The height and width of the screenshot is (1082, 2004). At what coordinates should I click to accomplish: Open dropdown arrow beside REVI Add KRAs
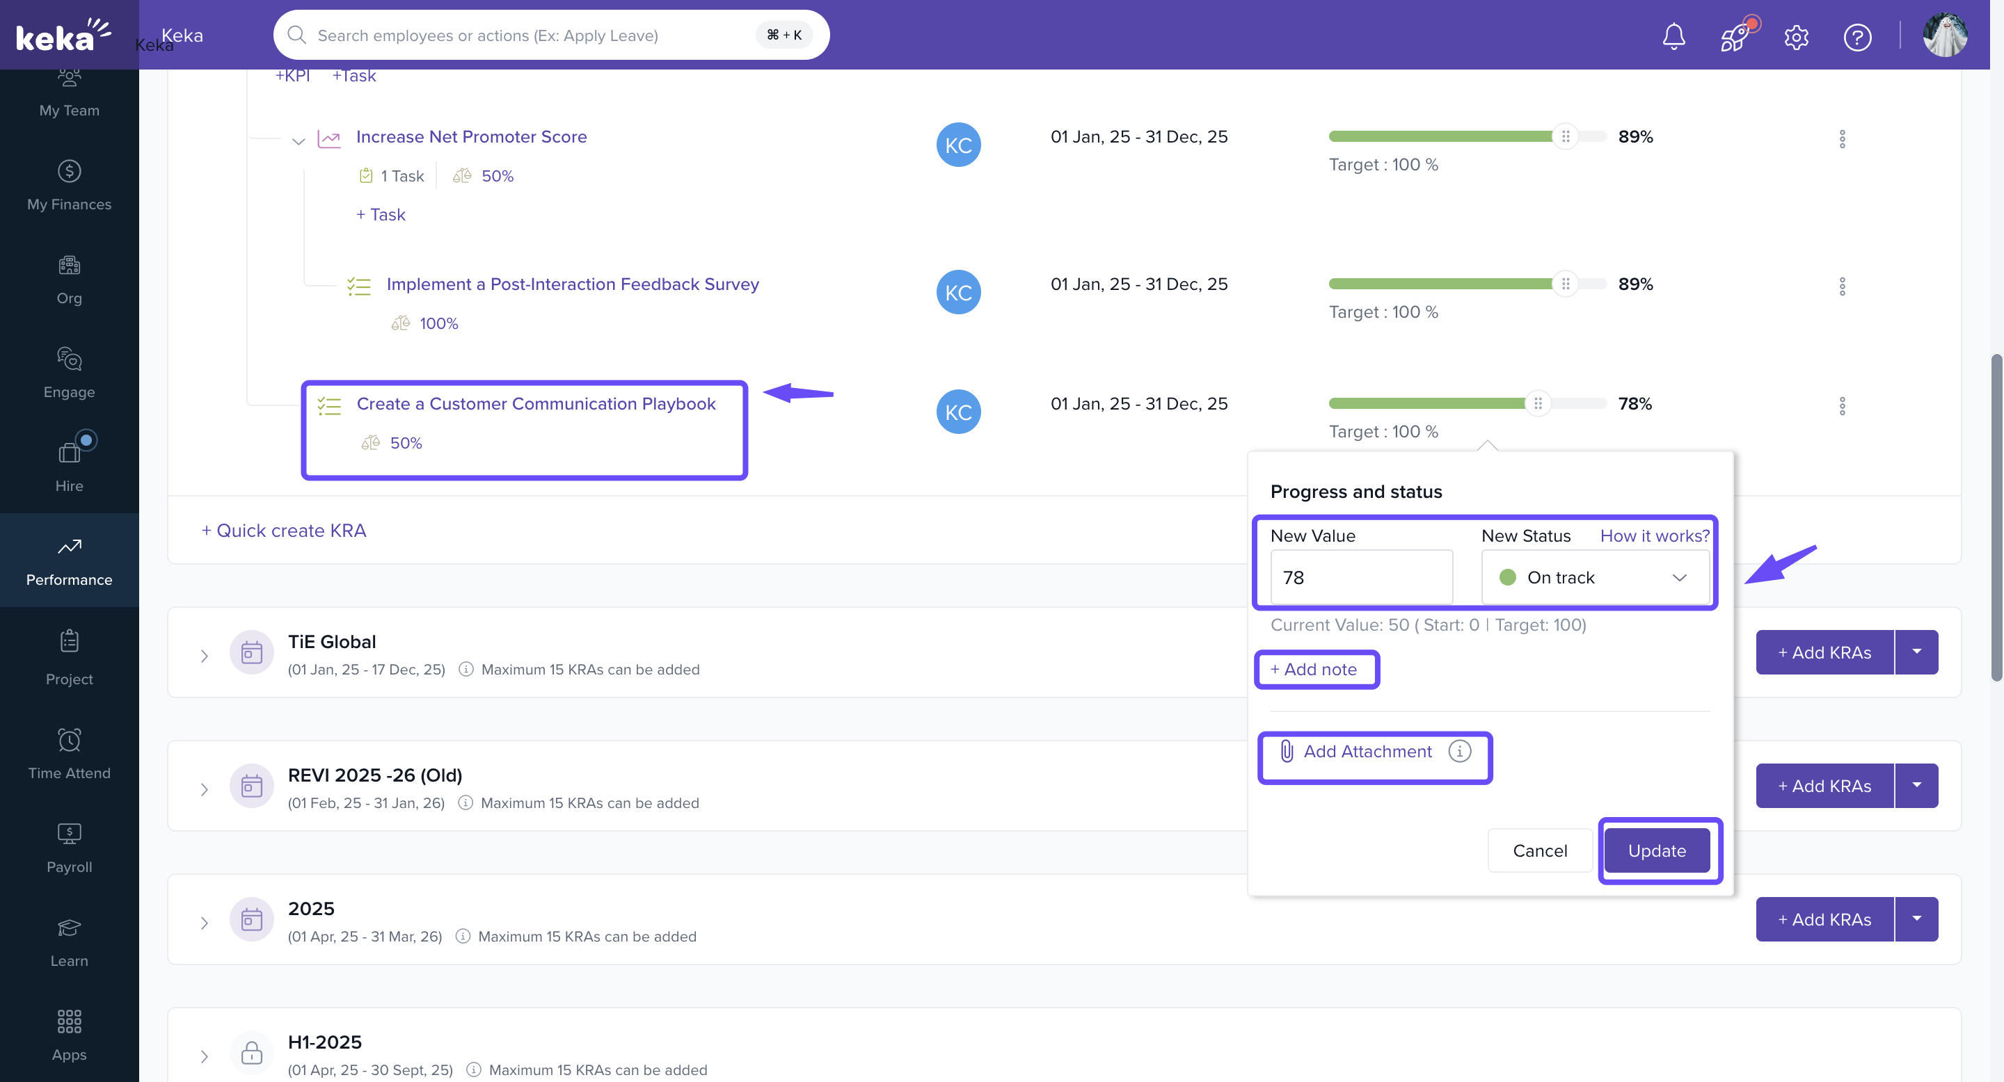(1916, 785)
